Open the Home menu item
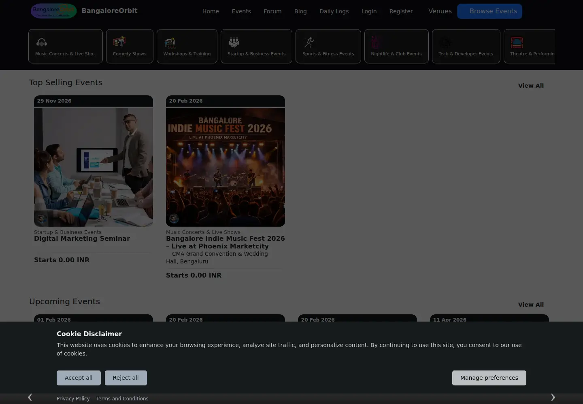 (x=211, y=11)
